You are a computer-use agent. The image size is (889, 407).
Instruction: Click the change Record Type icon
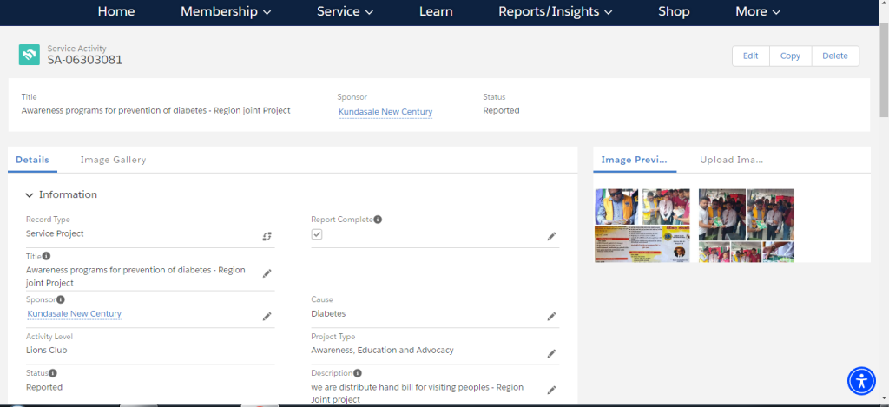click(267, 236)
